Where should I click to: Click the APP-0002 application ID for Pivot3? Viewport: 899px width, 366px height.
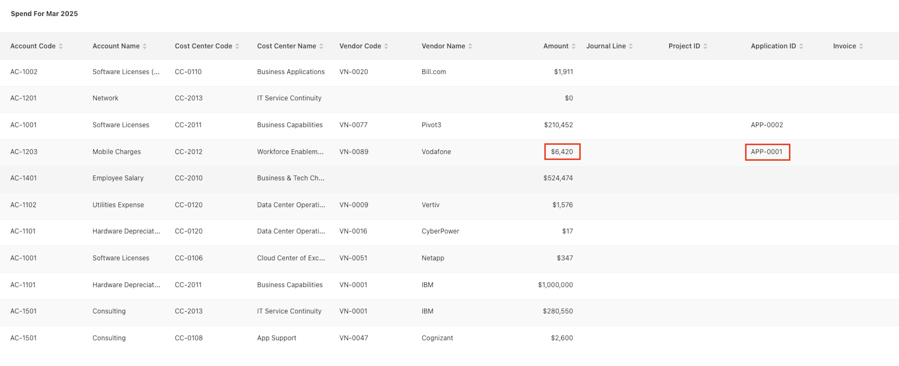pyautogui.click(x=767, y=125)
